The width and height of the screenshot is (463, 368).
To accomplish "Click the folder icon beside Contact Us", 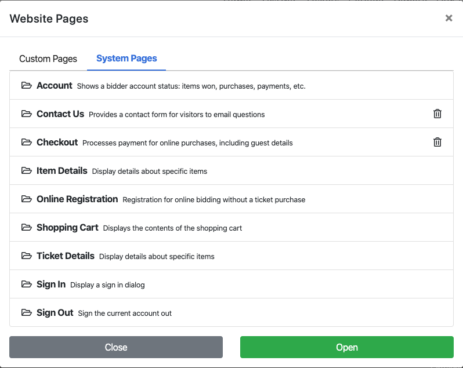I will [x=26, y=114].
